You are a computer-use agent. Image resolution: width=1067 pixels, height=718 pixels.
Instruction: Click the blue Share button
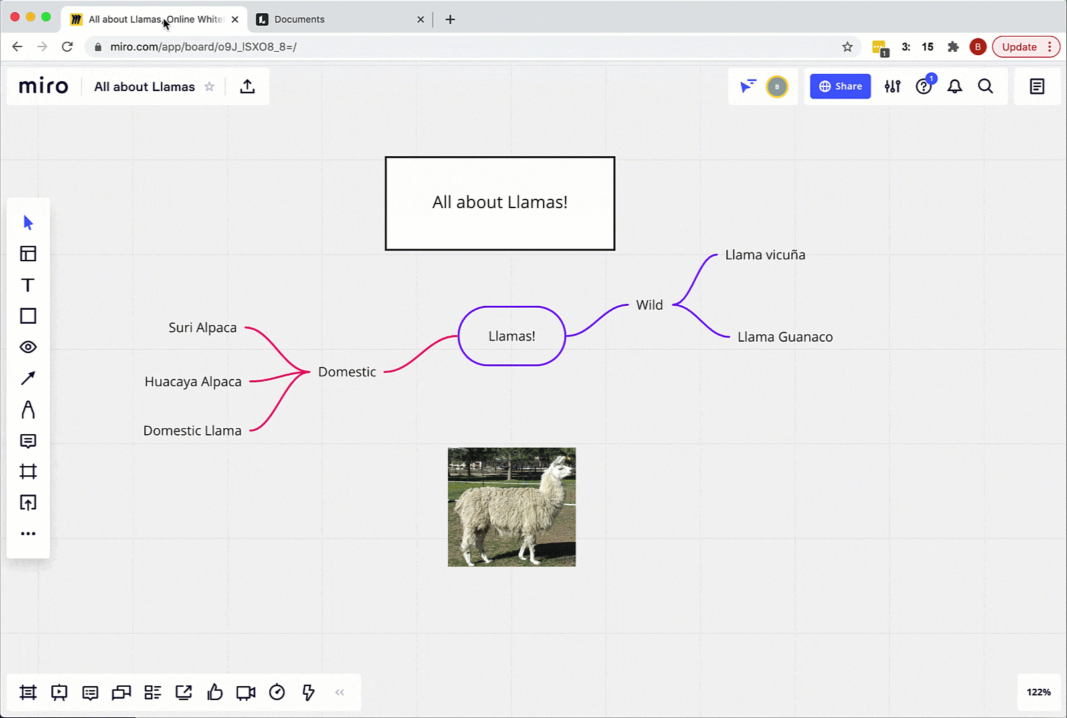(840, 86)
